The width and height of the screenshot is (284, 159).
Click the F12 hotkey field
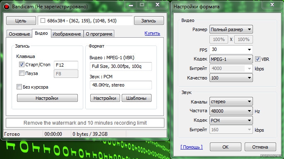click(66, 65)
